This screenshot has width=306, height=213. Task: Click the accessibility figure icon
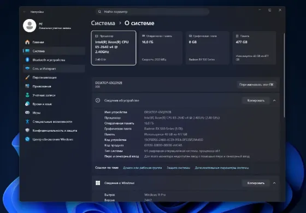(x=27, y=121)
